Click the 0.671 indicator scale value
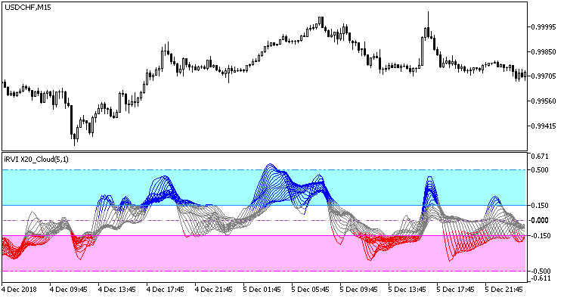Viewport: 567px width, 298px height. 540,157
